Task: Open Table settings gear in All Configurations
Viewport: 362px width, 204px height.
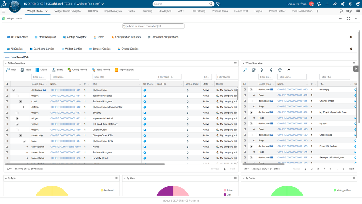Action: (x=22, y=70)
